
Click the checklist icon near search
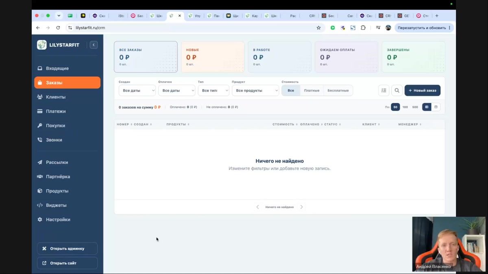click(x=384, y=90)
